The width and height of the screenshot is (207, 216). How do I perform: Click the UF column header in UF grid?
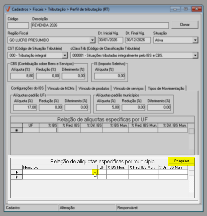[31, 125]
